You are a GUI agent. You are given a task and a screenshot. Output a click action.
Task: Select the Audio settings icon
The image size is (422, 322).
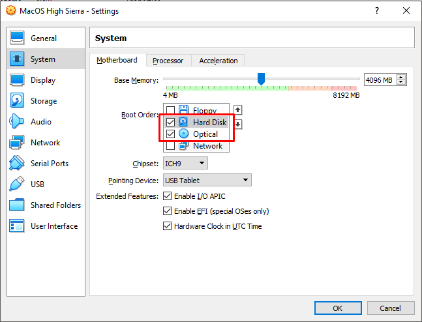[x=18, y=122]
